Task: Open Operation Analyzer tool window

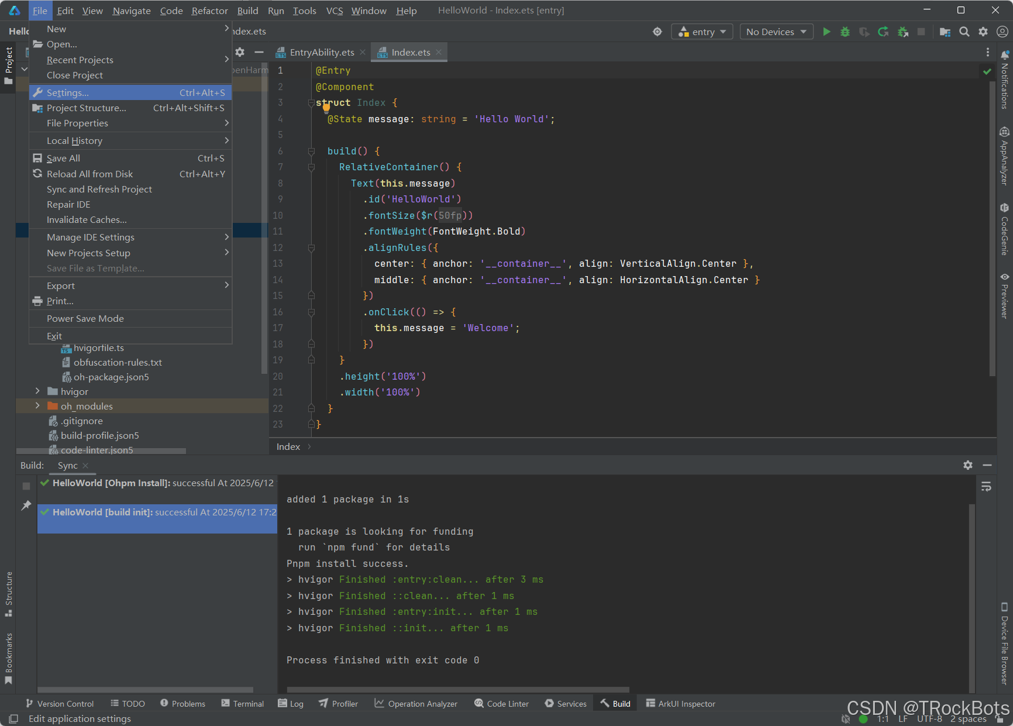Action: (x=416, y=703)
